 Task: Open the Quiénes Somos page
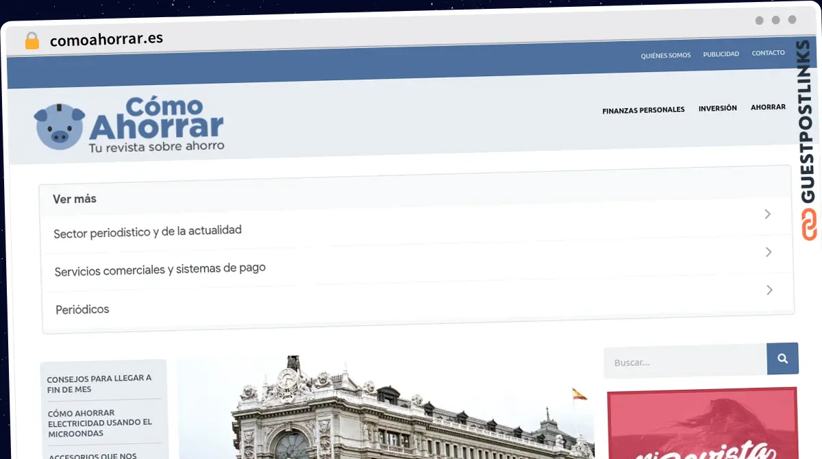point(666,55)
